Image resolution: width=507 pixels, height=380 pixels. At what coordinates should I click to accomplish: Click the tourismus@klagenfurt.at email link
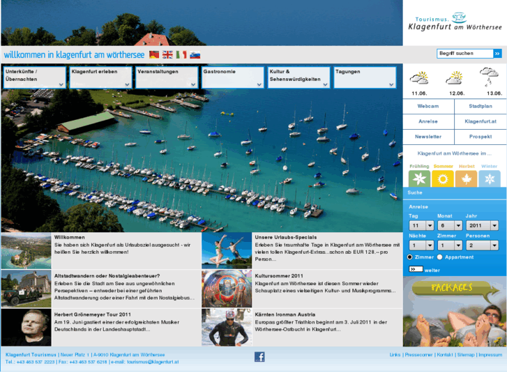153,362
